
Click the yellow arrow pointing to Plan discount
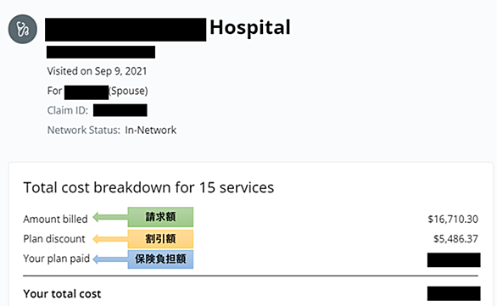click(x=110, y=239)
